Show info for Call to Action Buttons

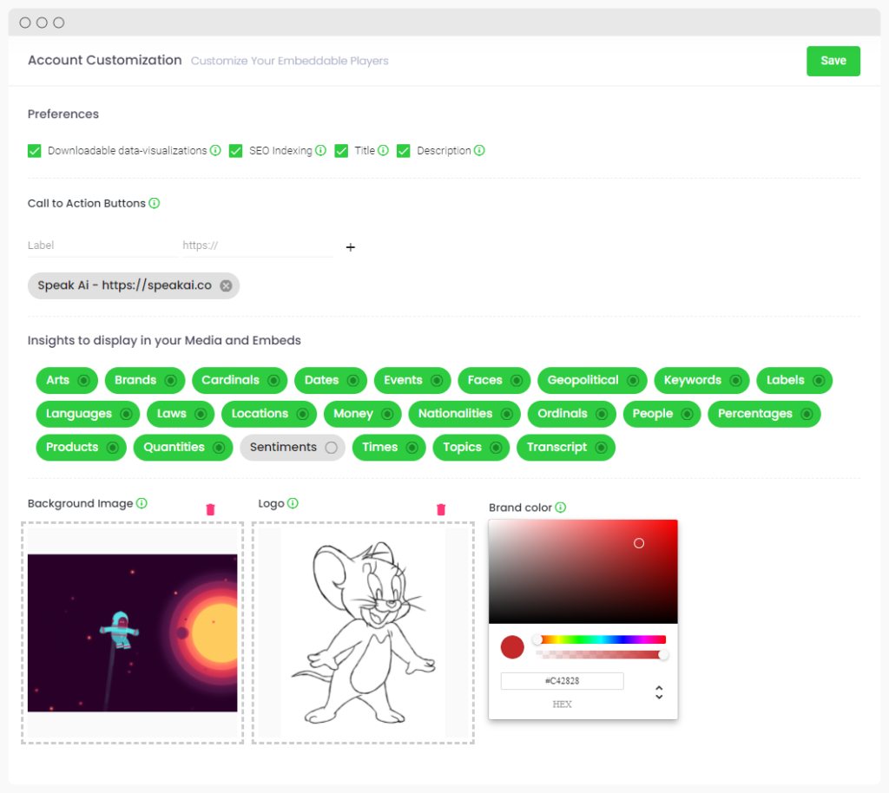(x=155, y=203)
